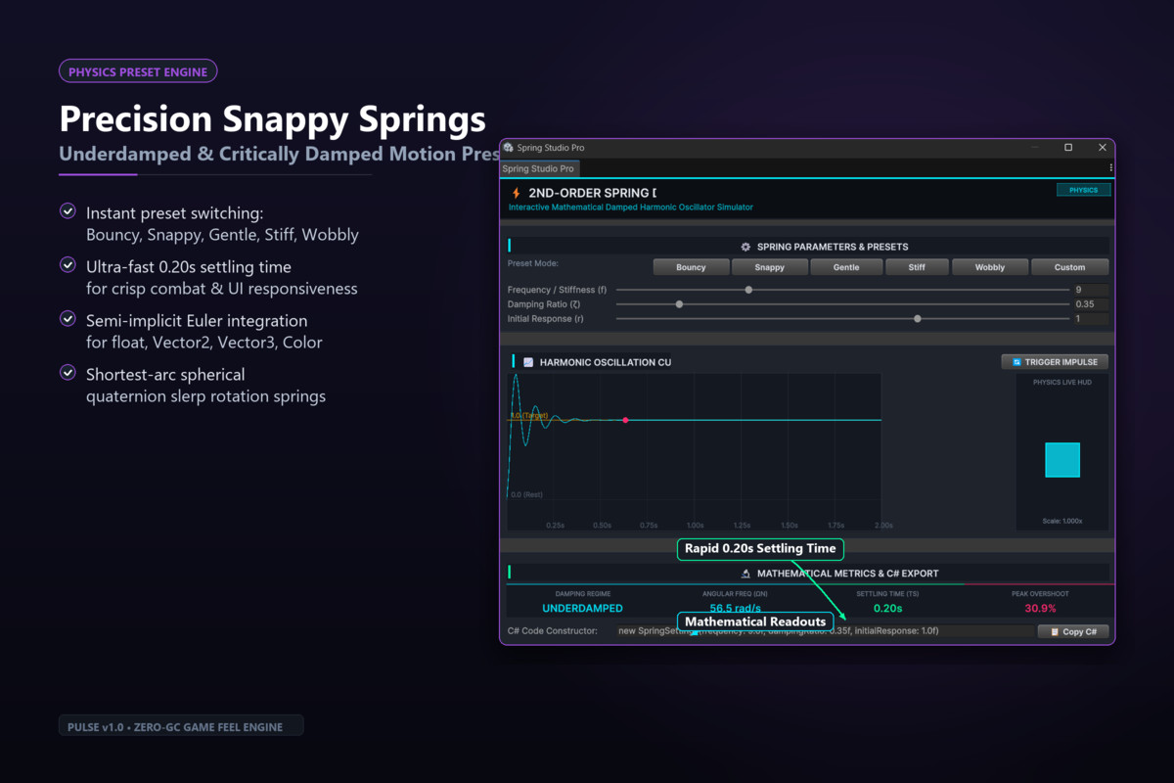Screen dimensions: 1174x783
Task: Apply the Snappy preset
Action: pos(770,267)
